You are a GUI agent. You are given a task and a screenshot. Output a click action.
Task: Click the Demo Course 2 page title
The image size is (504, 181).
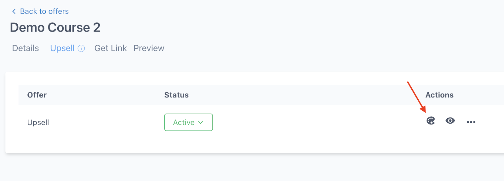click(x=55, y=27)
